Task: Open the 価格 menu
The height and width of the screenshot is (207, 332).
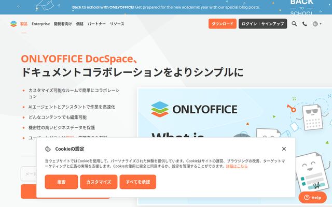Action: (x=80, y=24)
